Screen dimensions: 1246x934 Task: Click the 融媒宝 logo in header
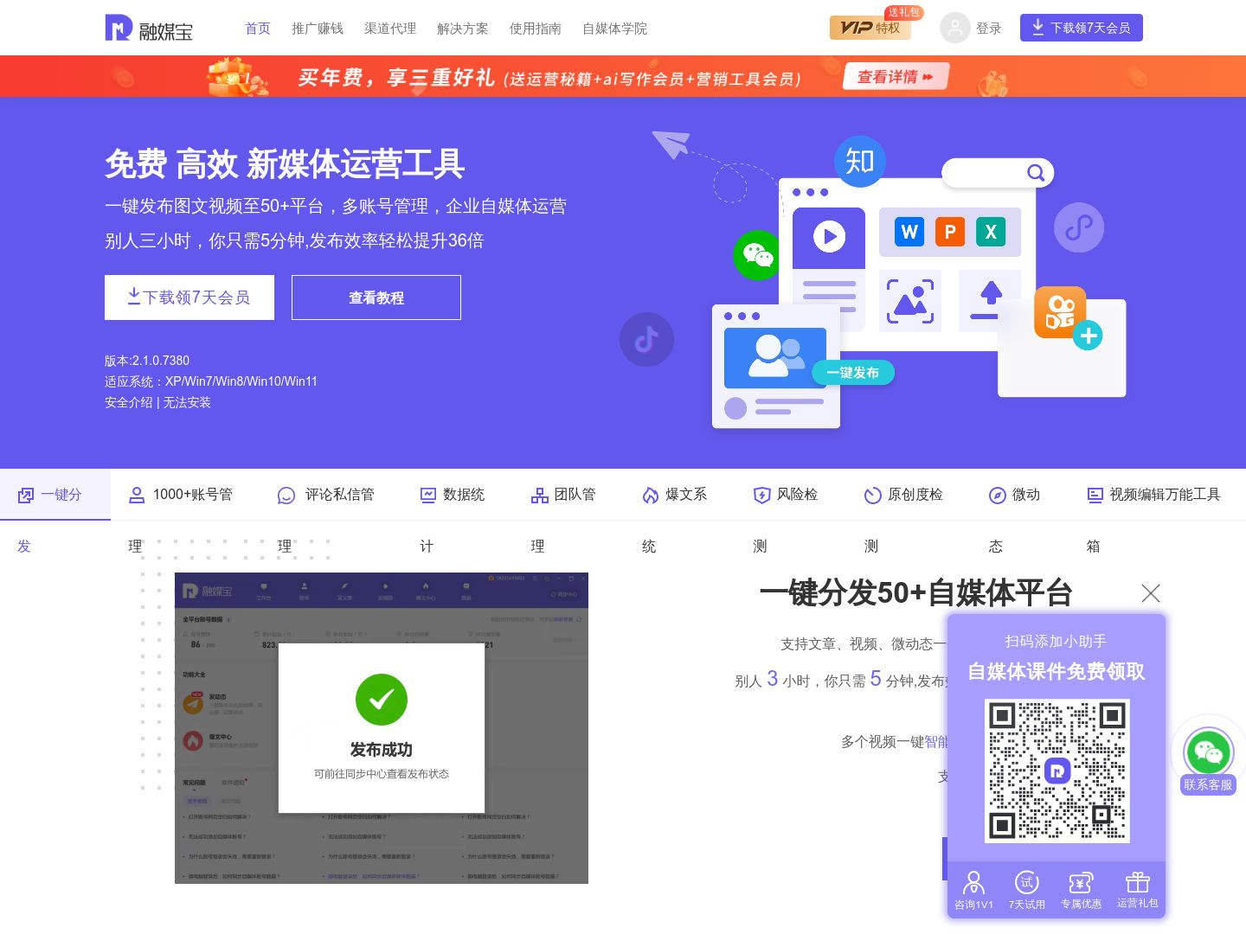(149, 29)
